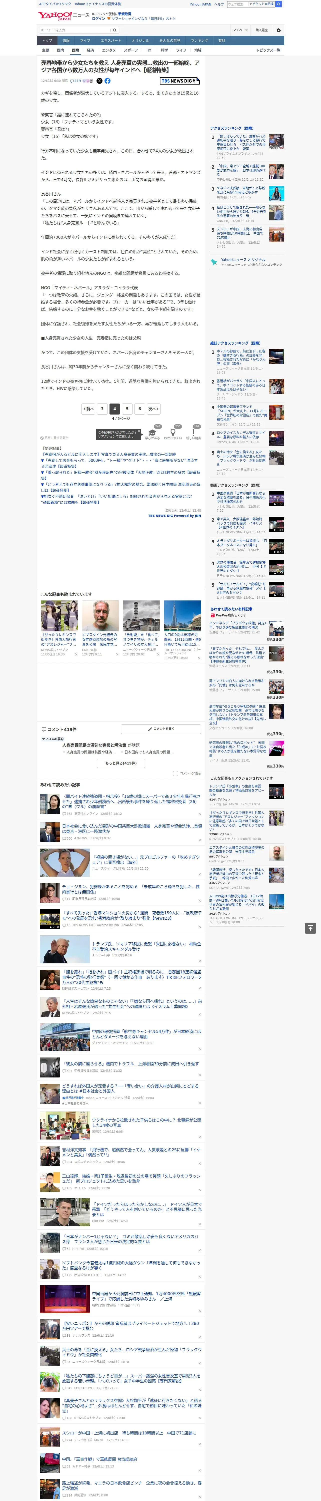
Task: Share the article on Facebook
Action: click(x=107, y=81)
